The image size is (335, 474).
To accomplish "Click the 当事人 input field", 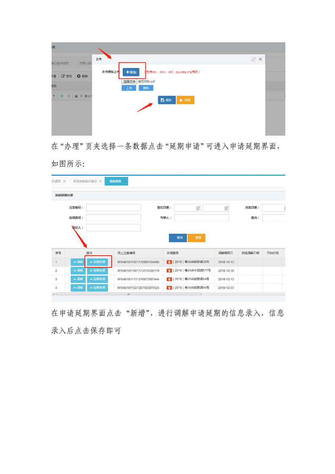I will [202, 218].
